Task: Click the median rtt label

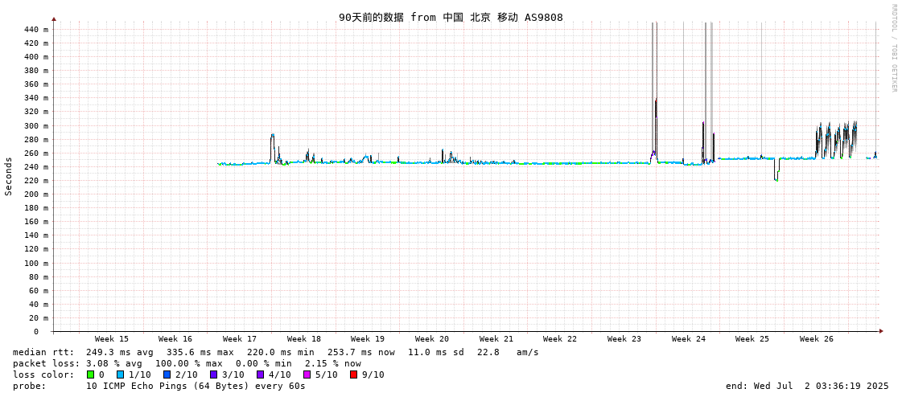Action: pyautogui.click(x=43, y=352)
